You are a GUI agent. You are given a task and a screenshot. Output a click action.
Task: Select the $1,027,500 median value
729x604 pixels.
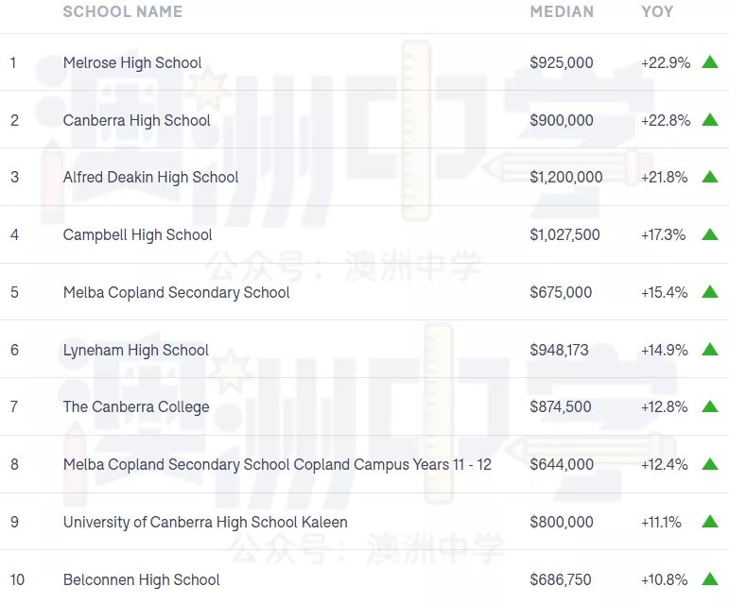coord(564,235)
